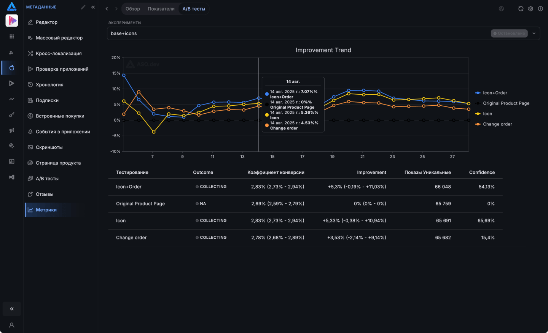Open the user profile icon at bottom left
Image resolution: width=548 pixels, height=333 pixels.
click(x=12, y=325)
